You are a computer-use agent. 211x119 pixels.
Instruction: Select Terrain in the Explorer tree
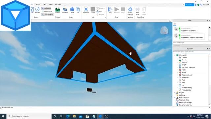pyautogui.click(x=184, y=60)
